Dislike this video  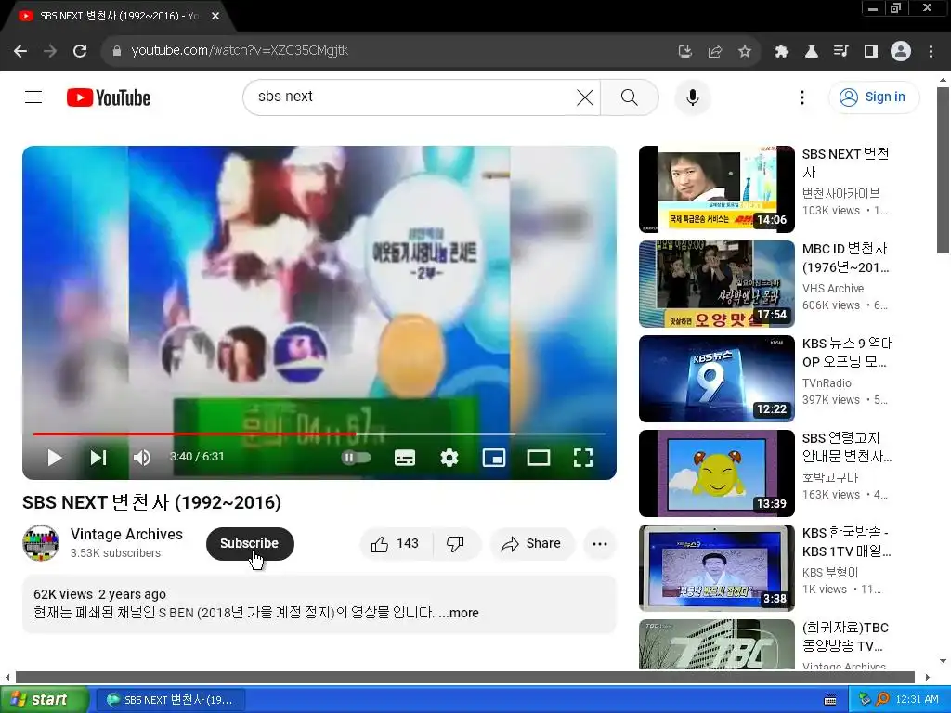tap(456, 543)
